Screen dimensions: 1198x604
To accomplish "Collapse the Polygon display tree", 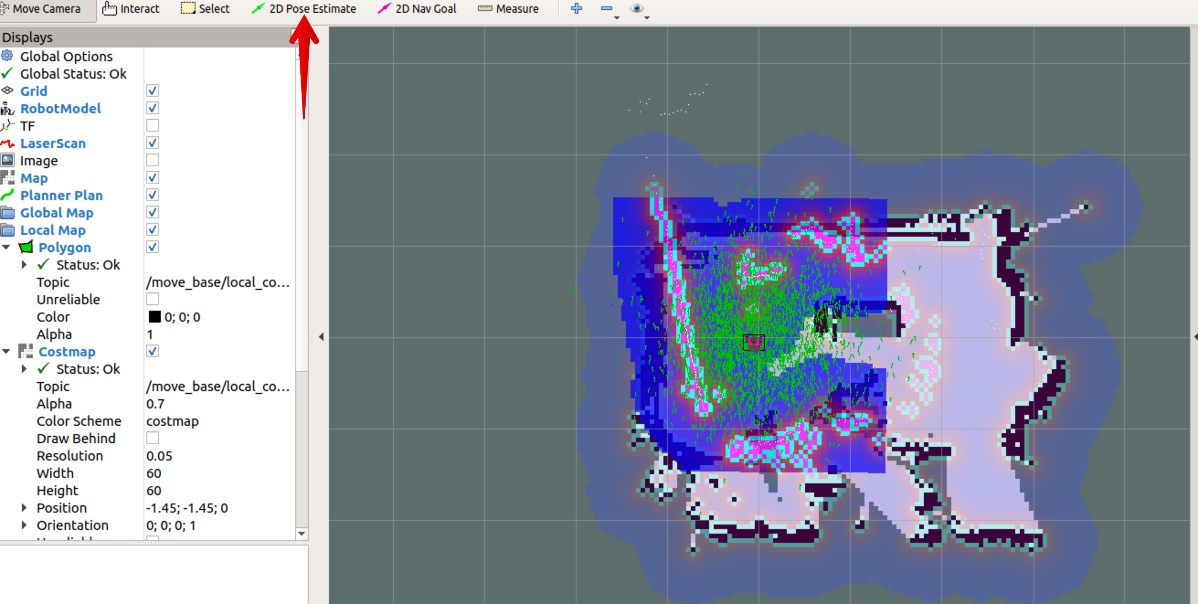I will click(x=6, y=247).
